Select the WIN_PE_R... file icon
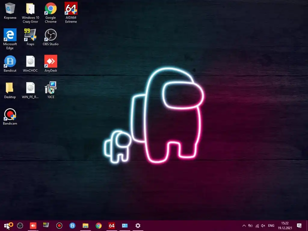The width and height of the screenshot is (308, 231). pos(30,90)
